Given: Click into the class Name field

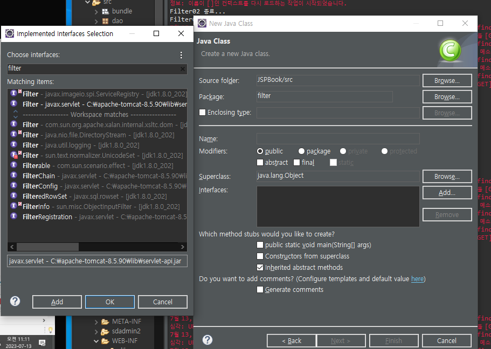Looking at the screenshot, I should point(338,138).
